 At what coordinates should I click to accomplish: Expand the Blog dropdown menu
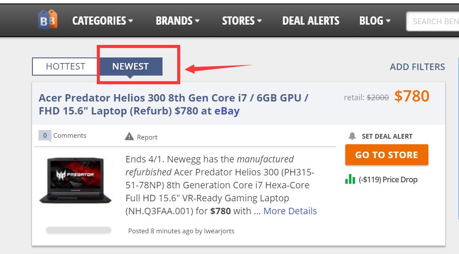click(375, 21)
